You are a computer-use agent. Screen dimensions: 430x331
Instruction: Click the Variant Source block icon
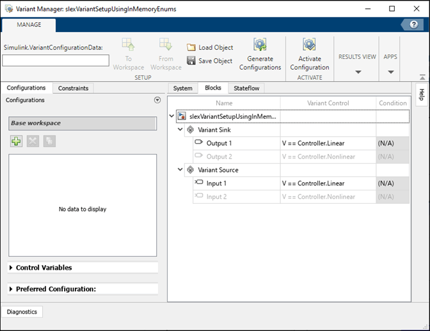tap(190, 170)
